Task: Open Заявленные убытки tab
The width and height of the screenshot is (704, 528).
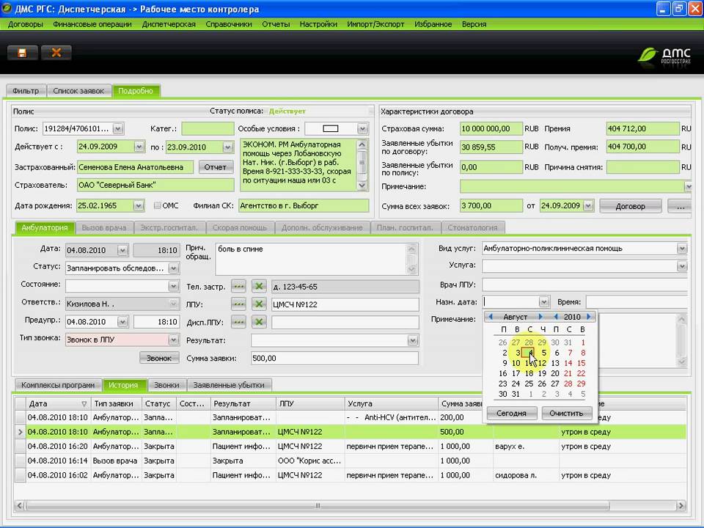Action: point(229,385)
